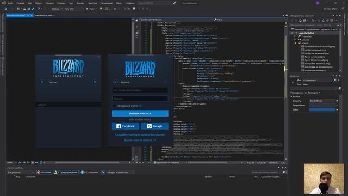This screenshot has width=348, height=196.
Task: Select 'Крест Не активный.png' file
Action: [316, 60]
